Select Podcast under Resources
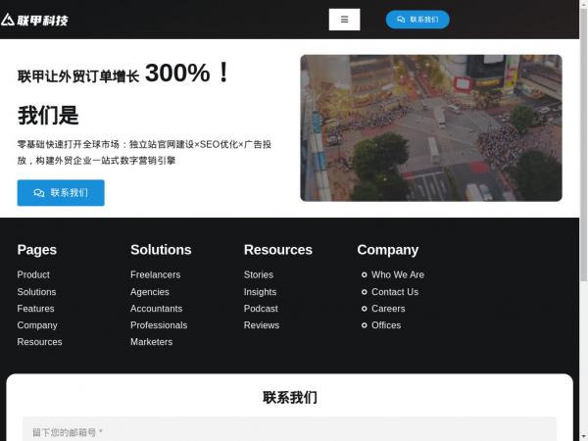This screenshot has width=588, height=441. 261,309
